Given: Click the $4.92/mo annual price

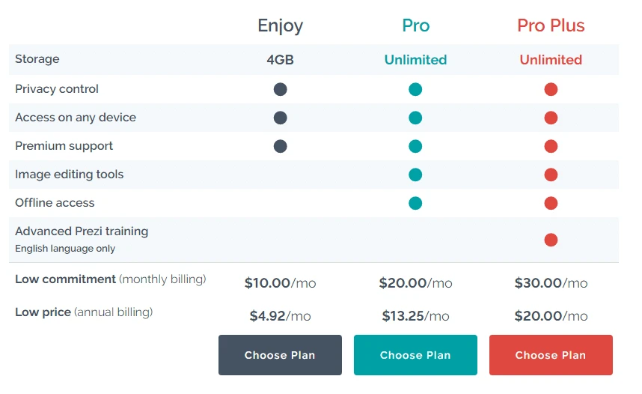Looking at the screenshot, I should [x=280, y=315].
